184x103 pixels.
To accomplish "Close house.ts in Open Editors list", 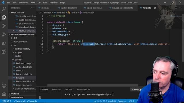I will pyautogui.click(x=13, y=31).
